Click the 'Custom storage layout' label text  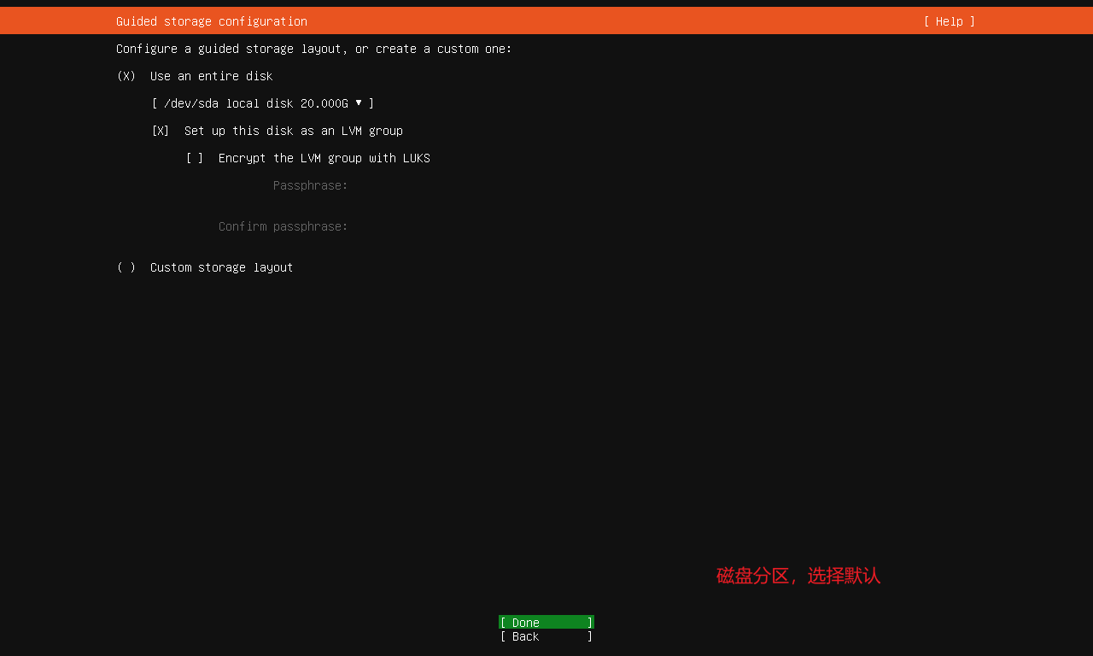(221, 267)
